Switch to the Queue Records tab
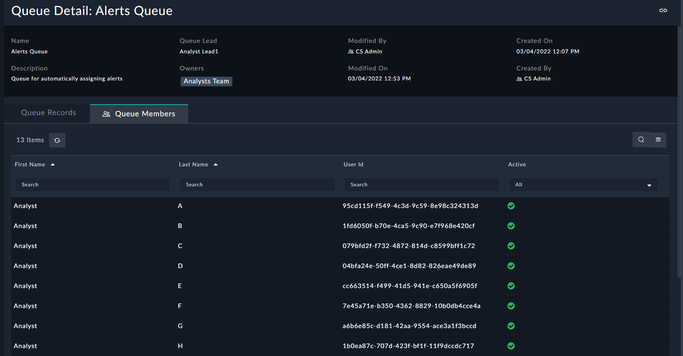This screenshot has width=683, height=356. (48, 113)
